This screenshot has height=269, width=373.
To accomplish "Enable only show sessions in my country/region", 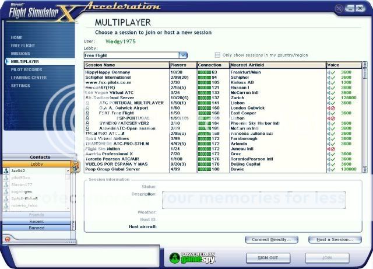I will pyautogui.click(x=218, y=54).
